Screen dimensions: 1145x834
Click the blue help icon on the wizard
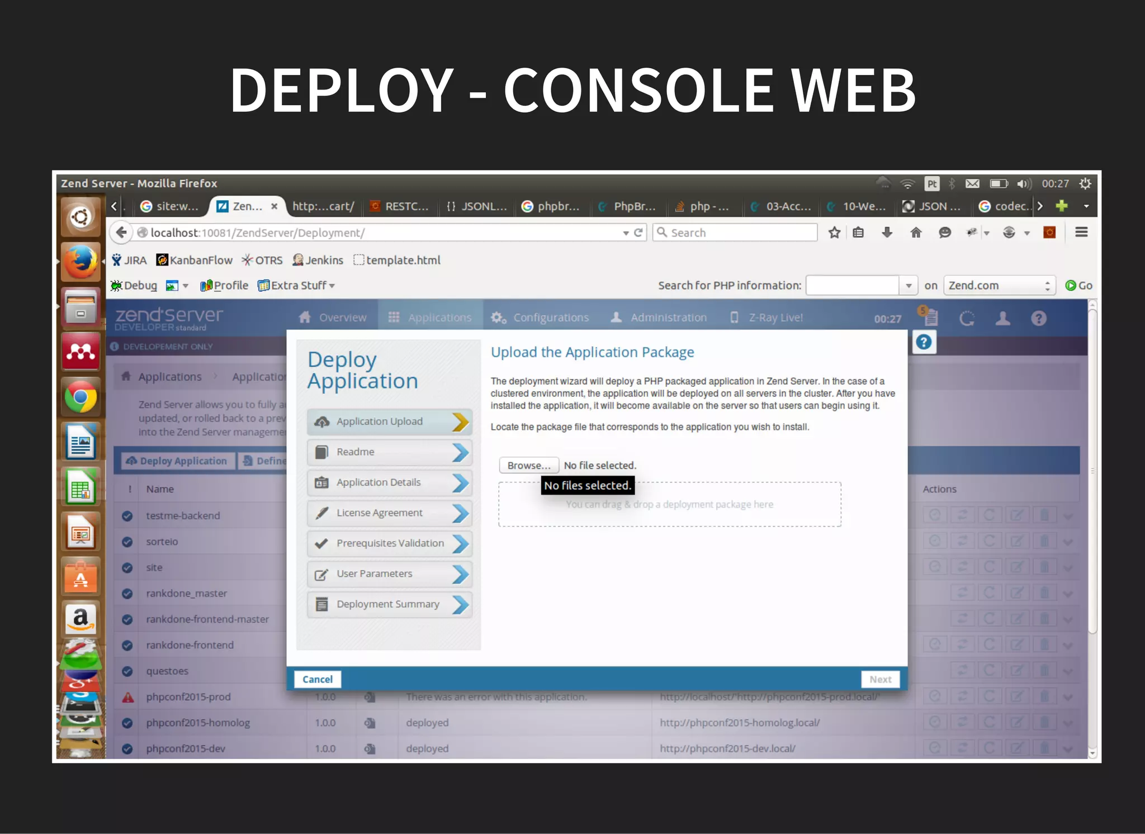[924, 342]
